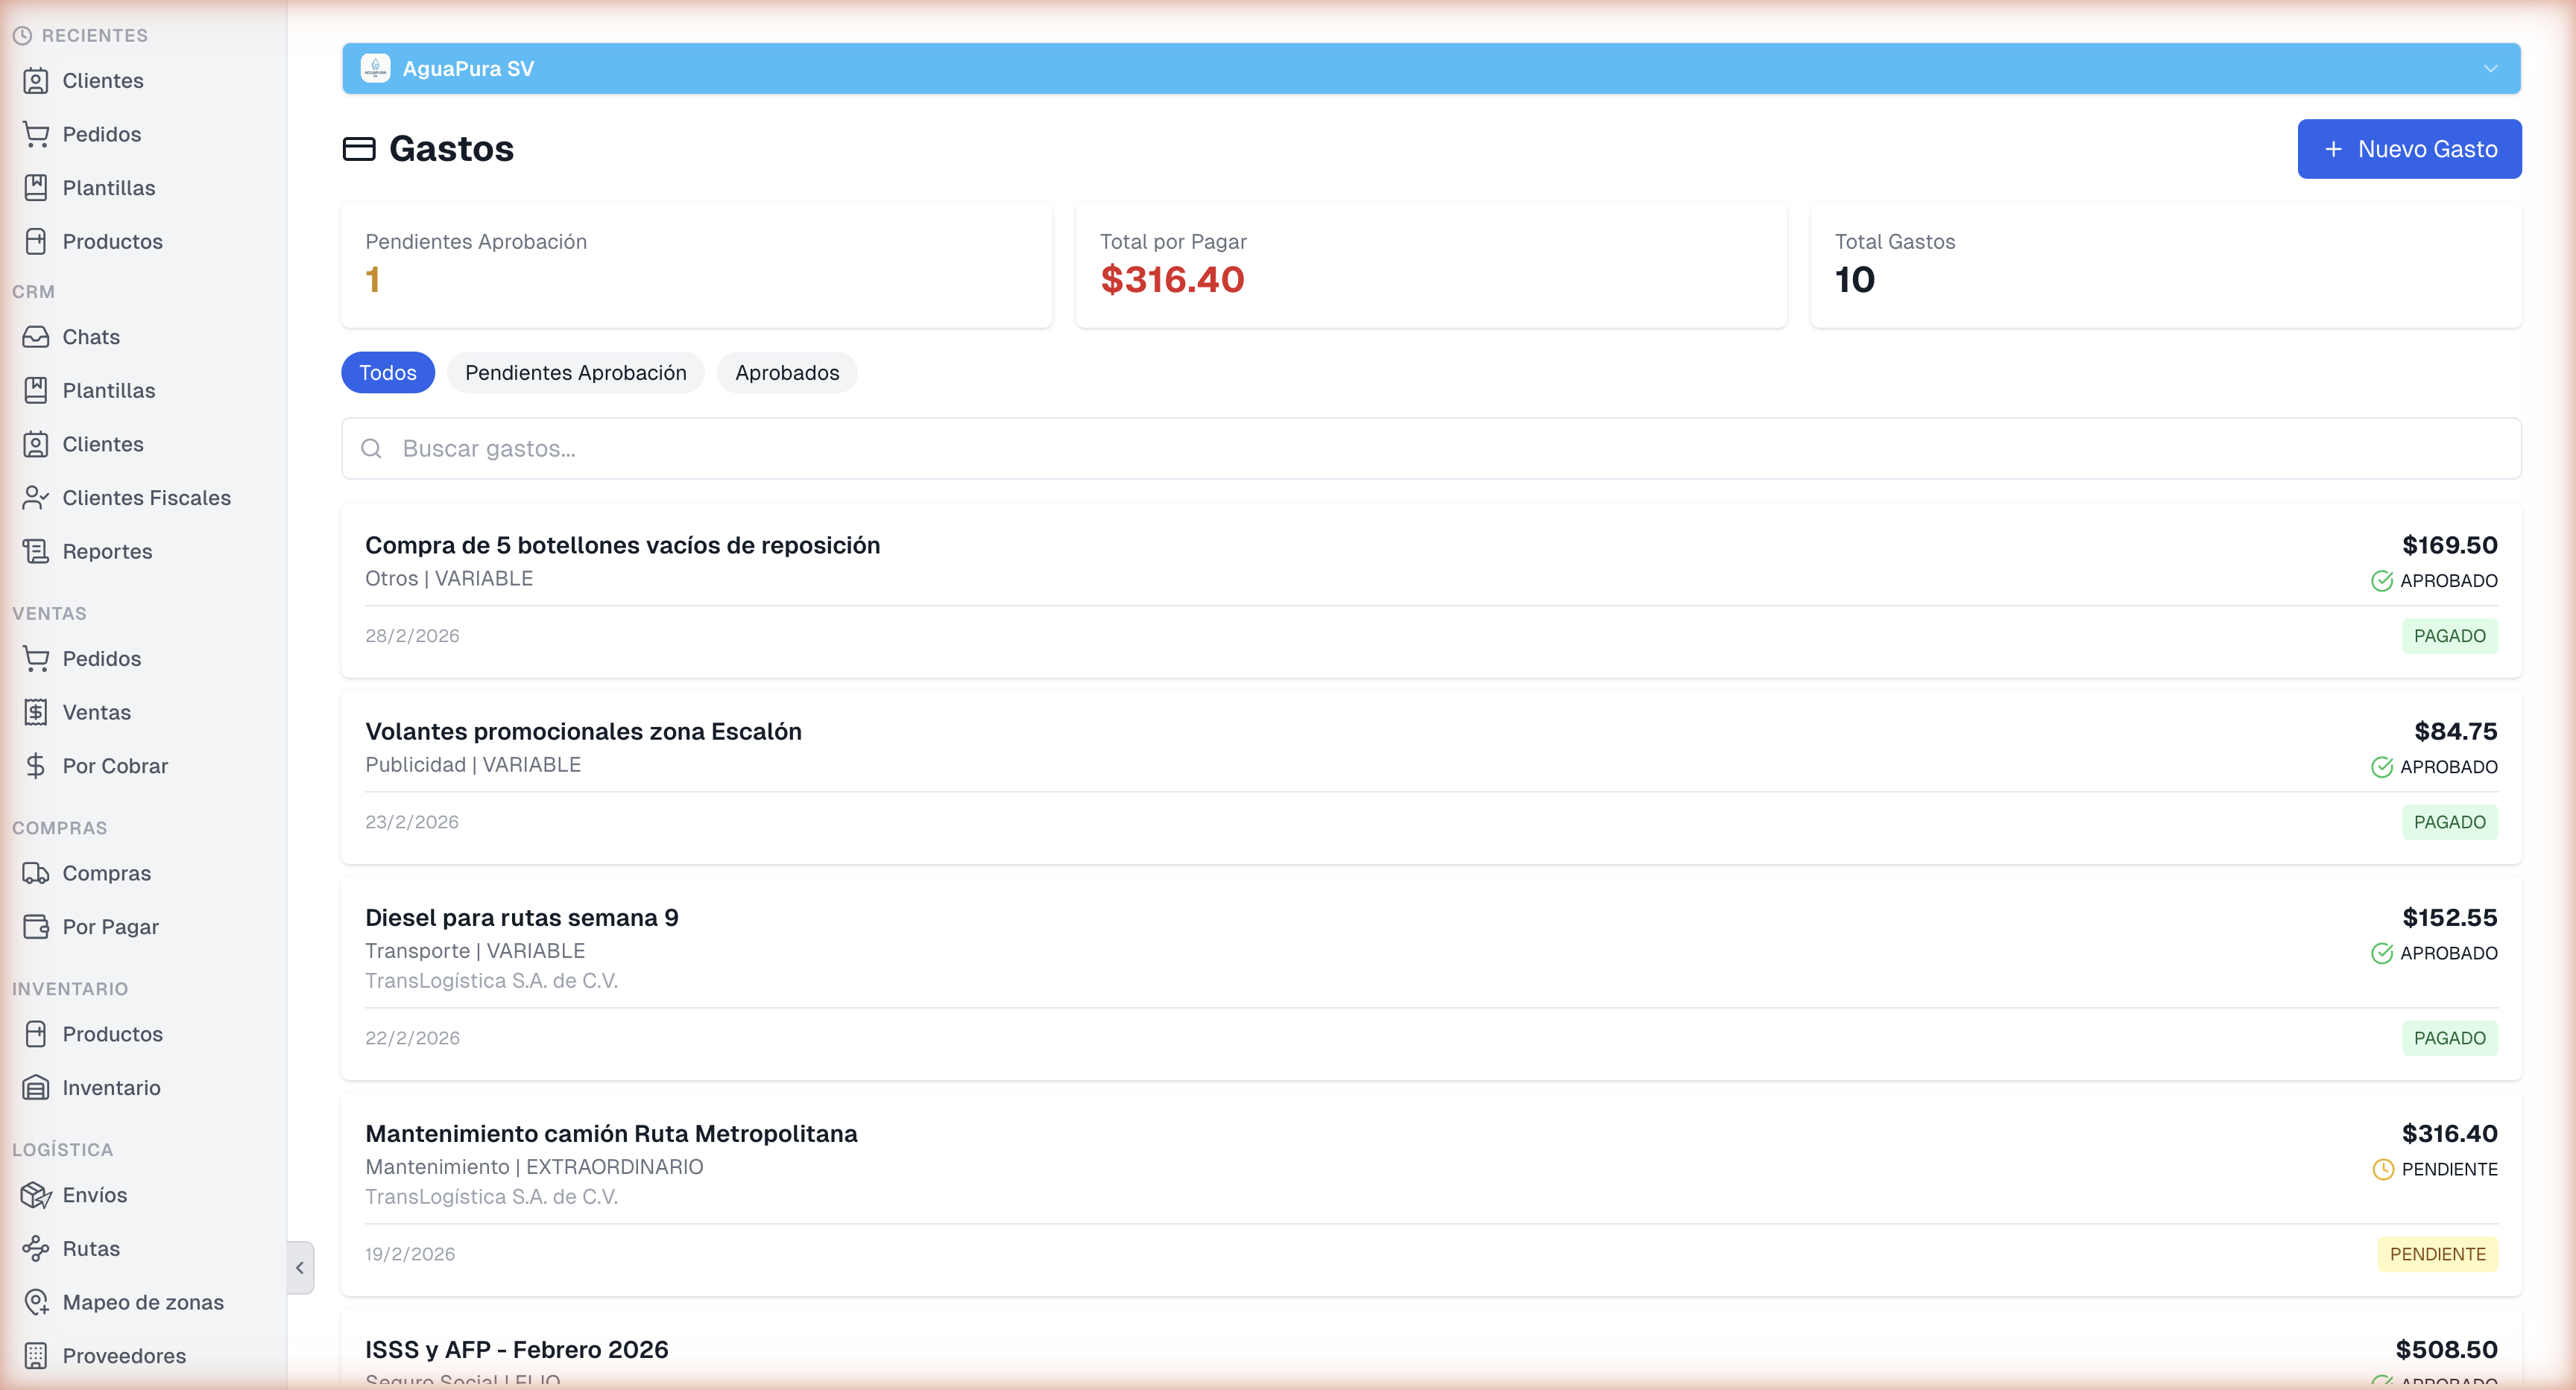The image size is (2576, 1390).
Task: Click the Nuevo Gasto button
Action: (2410, 148)
